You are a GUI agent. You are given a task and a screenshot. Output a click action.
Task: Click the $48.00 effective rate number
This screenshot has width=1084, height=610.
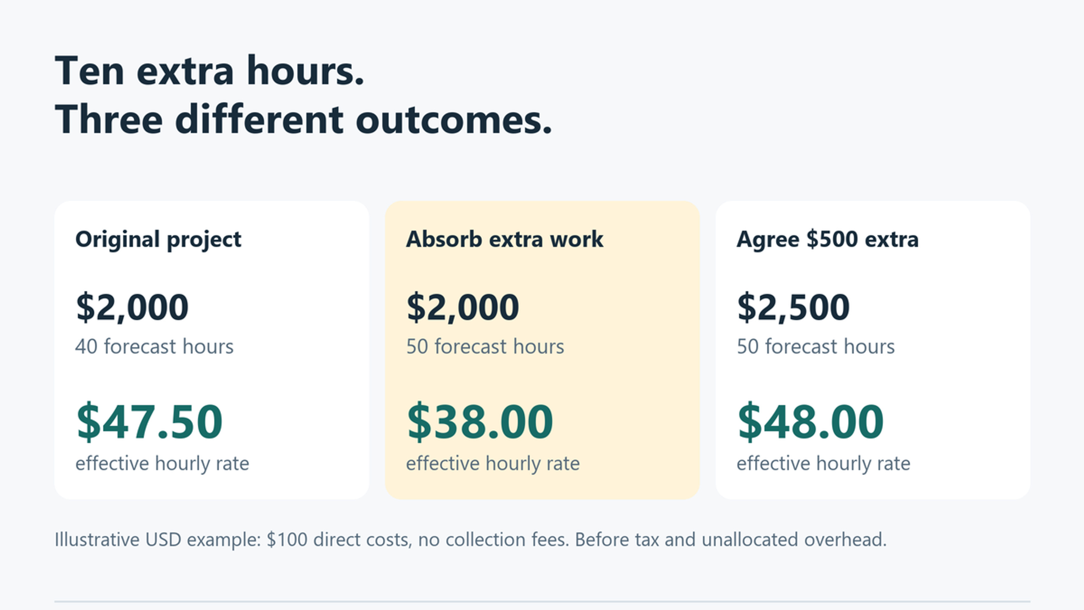(810, 421)
